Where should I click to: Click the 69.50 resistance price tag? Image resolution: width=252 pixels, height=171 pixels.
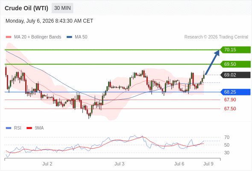coord(235,64)
